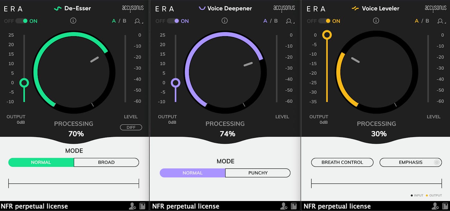Click the ERA logo in the Voice Deepener panel
The height and width of the screenshot is (211, 450).
165,9
